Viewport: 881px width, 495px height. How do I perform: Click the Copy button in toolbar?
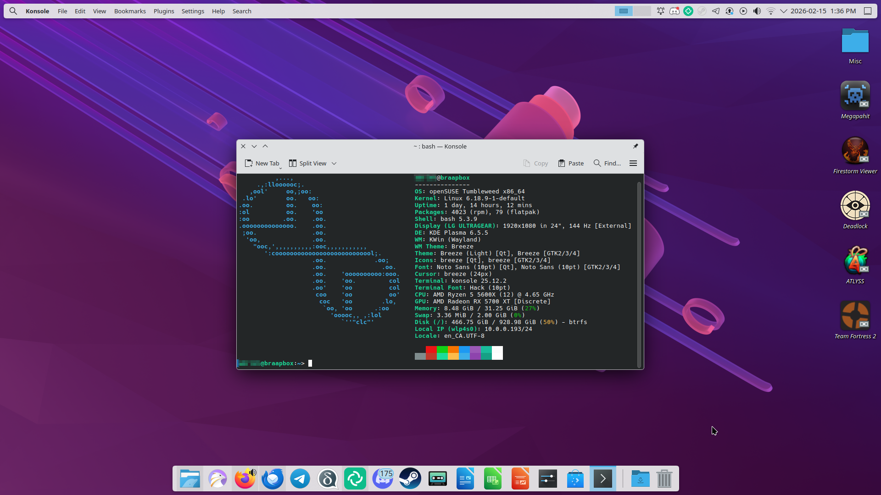(x=535, y=163)
